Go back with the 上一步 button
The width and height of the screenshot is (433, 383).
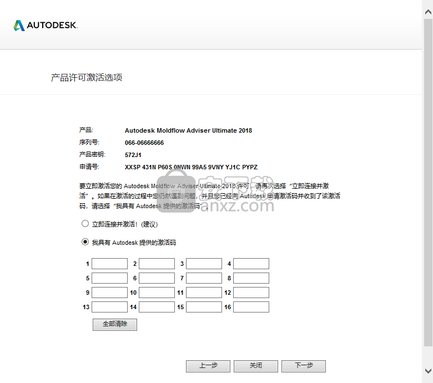(x=208, y=366)
